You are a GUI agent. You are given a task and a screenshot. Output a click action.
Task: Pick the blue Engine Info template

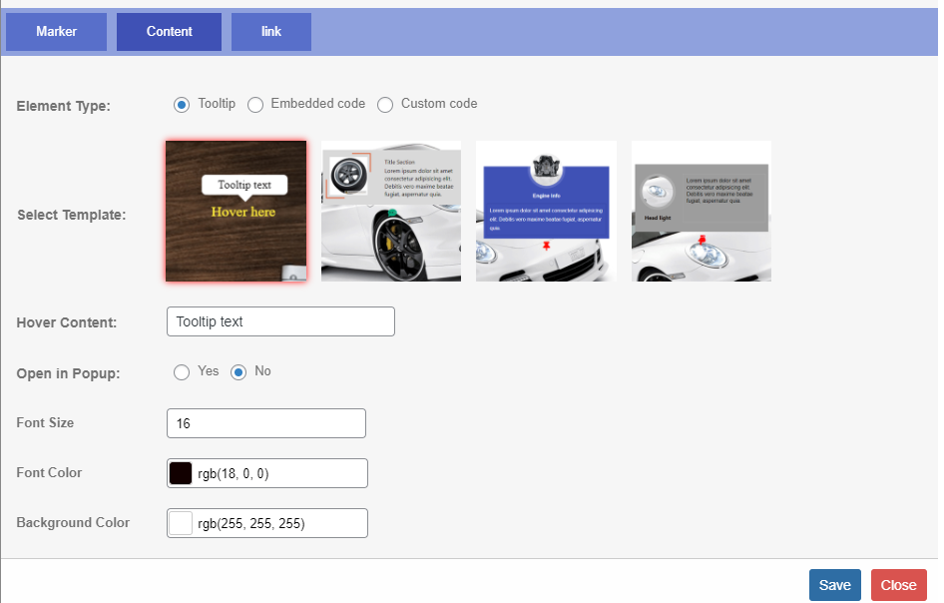(546, 211)
